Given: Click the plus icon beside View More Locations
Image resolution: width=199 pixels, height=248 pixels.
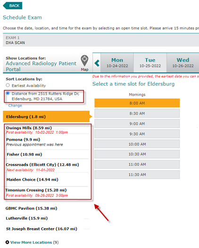Looking at the screenshot, I should click(x=7, y=242).
